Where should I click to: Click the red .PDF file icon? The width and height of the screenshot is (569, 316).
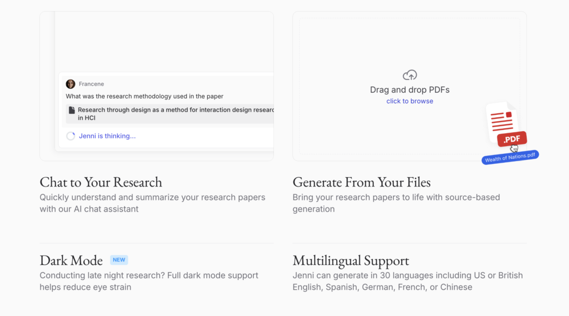pos(507,125)
